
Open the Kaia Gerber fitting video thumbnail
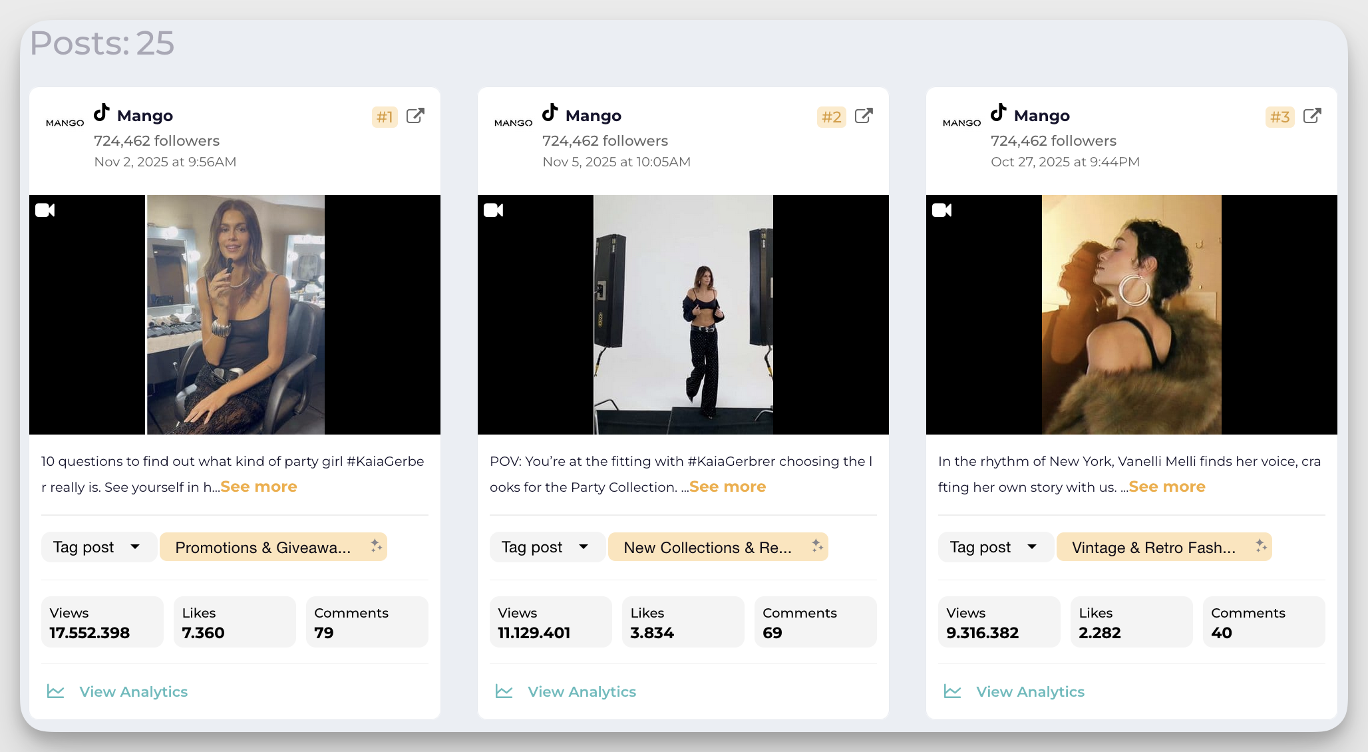(683, 315)
